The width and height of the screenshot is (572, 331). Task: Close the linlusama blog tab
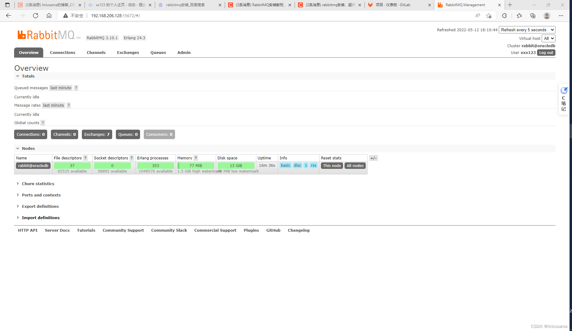coord(80,5)
